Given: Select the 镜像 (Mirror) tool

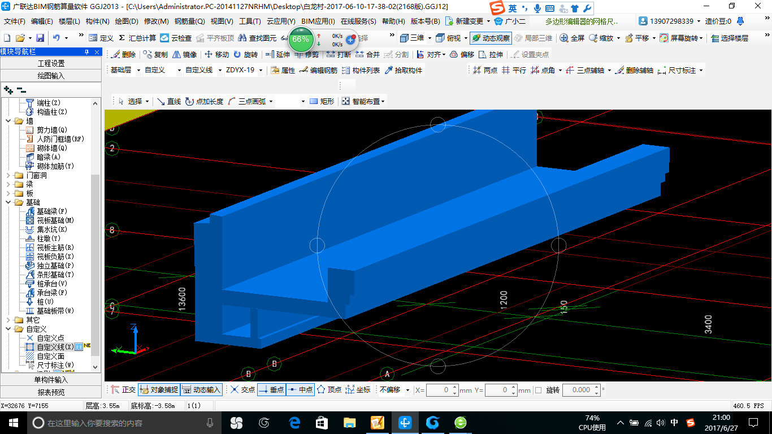Looking at the screenshot, I should click(x=185, y=55).
